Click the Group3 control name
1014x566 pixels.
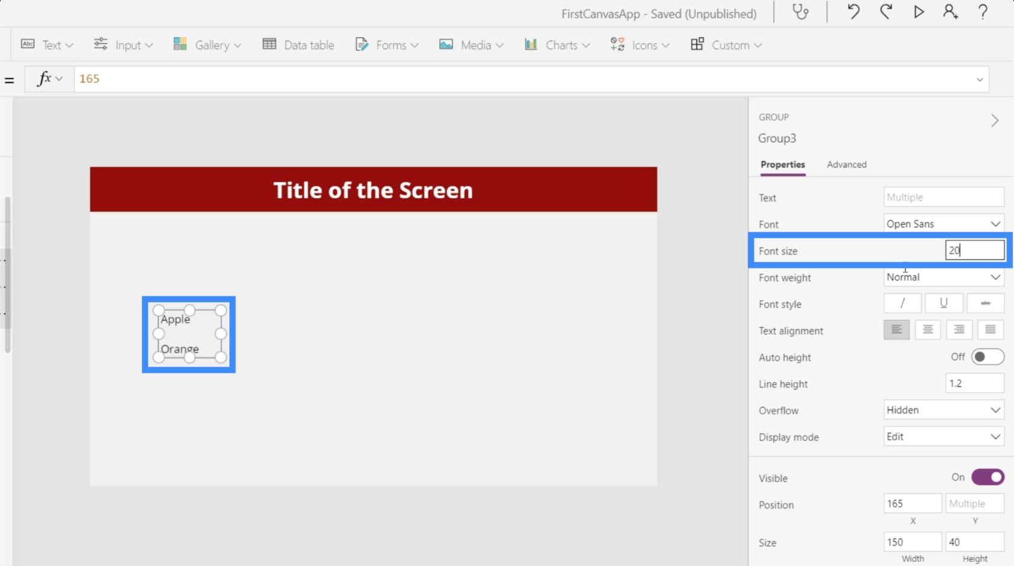(777, 138)
